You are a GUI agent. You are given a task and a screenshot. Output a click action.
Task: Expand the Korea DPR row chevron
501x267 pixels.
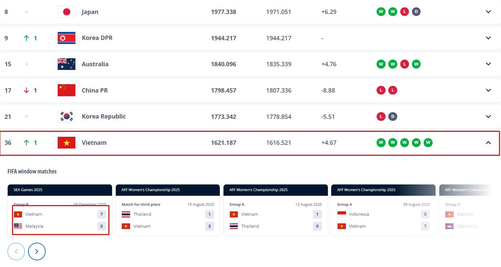point(488,38)
